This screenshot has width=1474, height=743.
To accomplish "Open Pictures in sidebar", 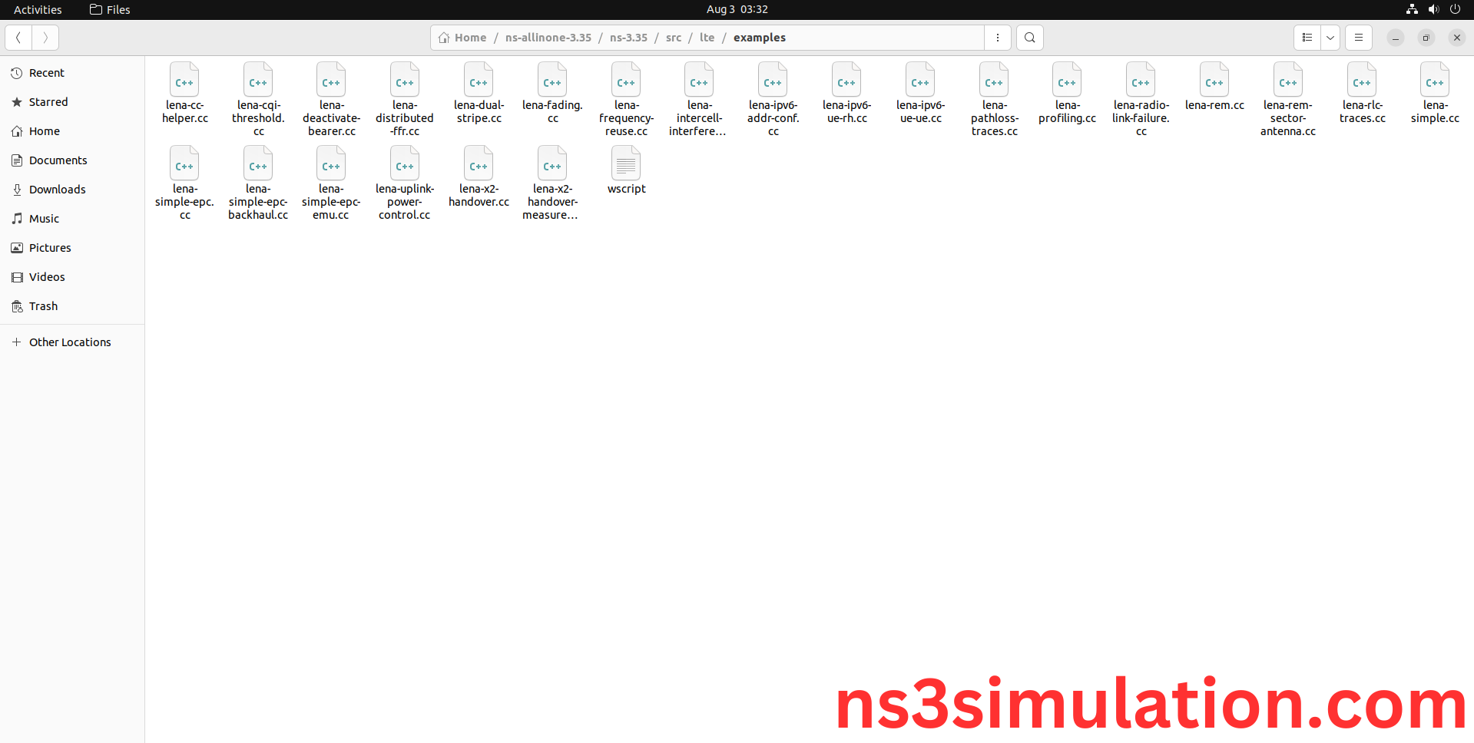I will [x=72, y=248].
